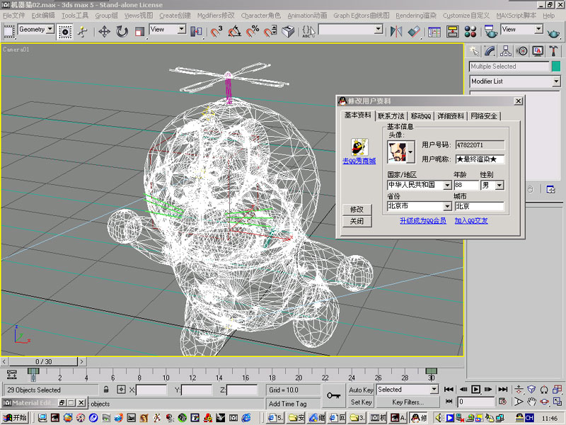Click the Dolly Camera navigation icon
The height and width of the screenshot is (425, 566).
point(519,390)
